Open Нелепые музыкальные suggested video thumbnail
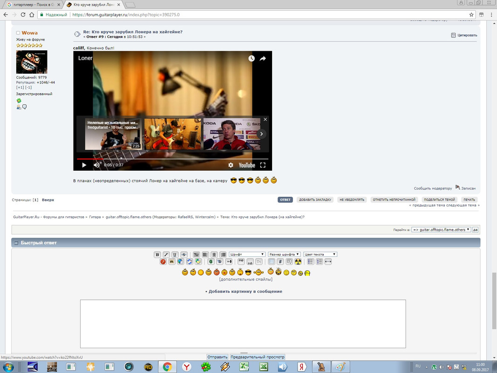Viewport: 497px width, 373px height. 113,134
